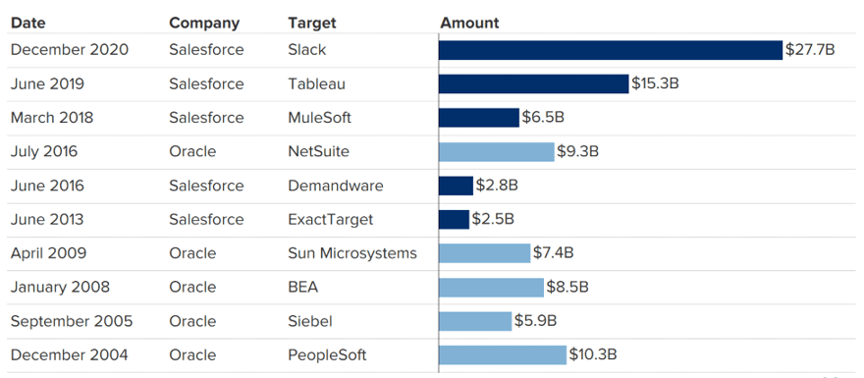Click the Company column header
This screenshot has width=864, height=378.
click(x=204, y=24)
